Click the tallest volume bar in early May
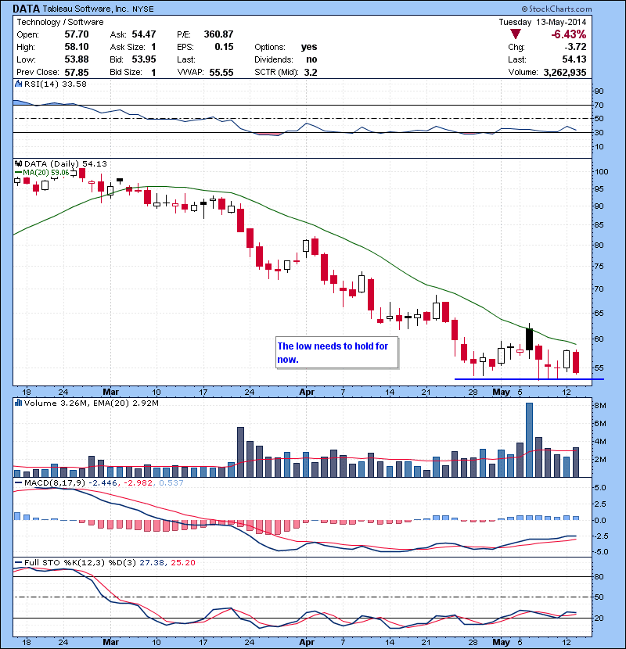Viewport: 626px width, 649px height. tap(529, 440)
